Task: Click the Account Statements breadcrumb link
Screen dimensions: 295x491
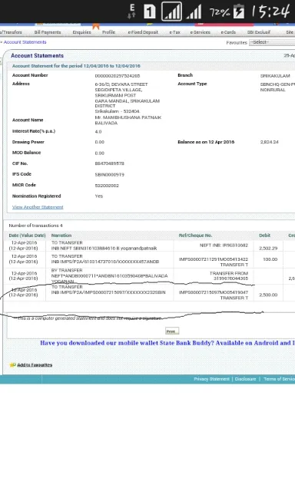Action: pyautogui.click(x=25, y=42)
